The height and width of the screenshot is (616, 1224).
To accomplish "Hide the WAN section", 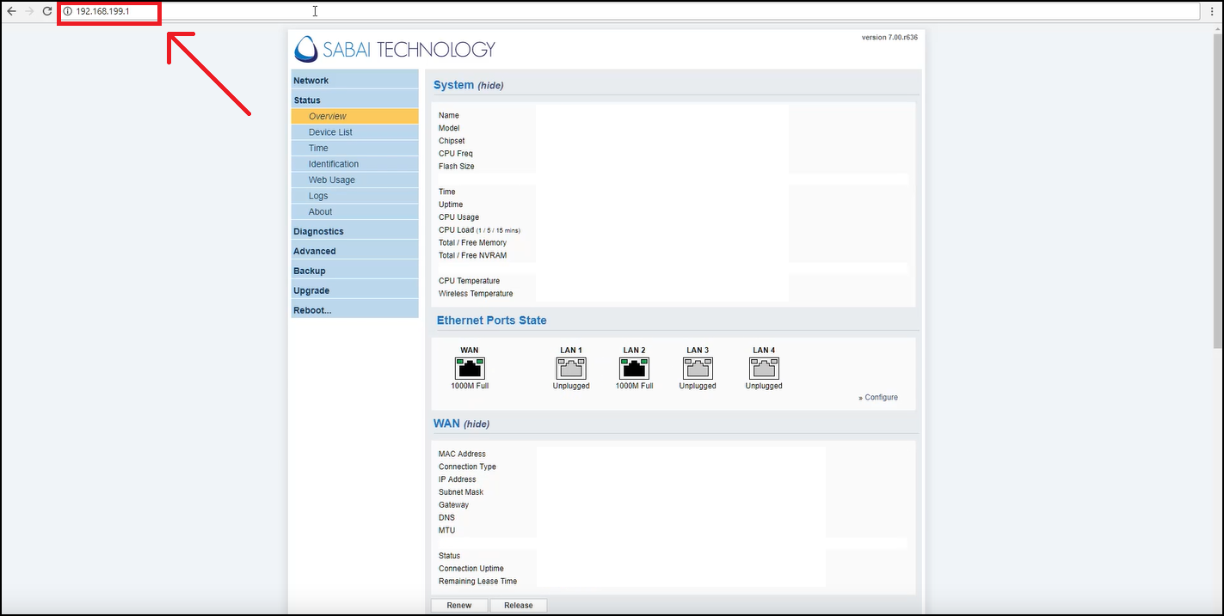I will coord(477,424).
